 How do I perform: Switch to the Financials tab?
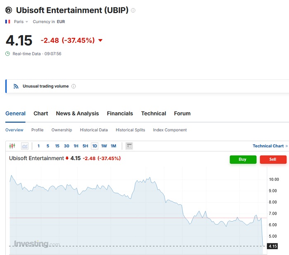click(x=120, y=113)
